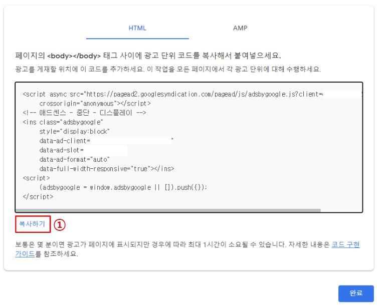Viewport: 377px width, 307px height.
Task: Click the opening <script> line before the push call
Action: coord(36,178)
